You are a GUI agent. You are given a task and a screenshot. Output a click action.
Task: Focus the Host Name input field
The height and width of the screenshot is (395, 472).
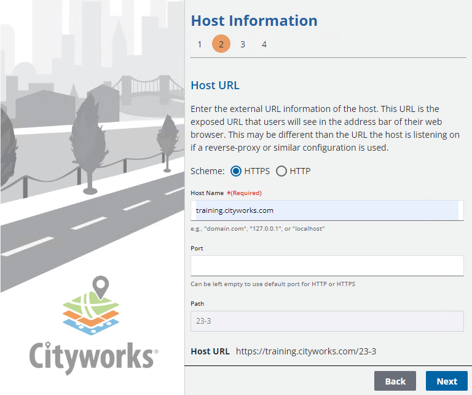click(327, 210)
